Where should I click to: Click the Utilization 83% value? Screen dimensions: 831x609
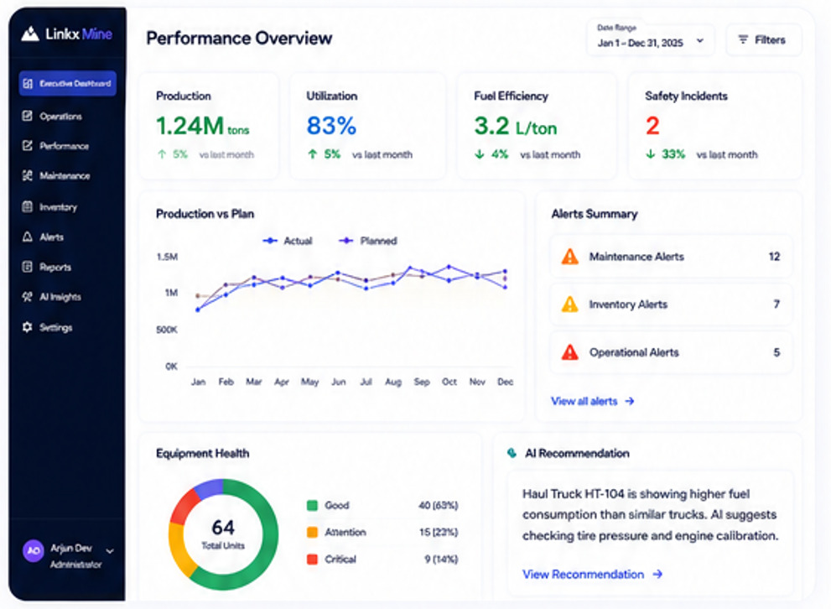pos(331,126)
